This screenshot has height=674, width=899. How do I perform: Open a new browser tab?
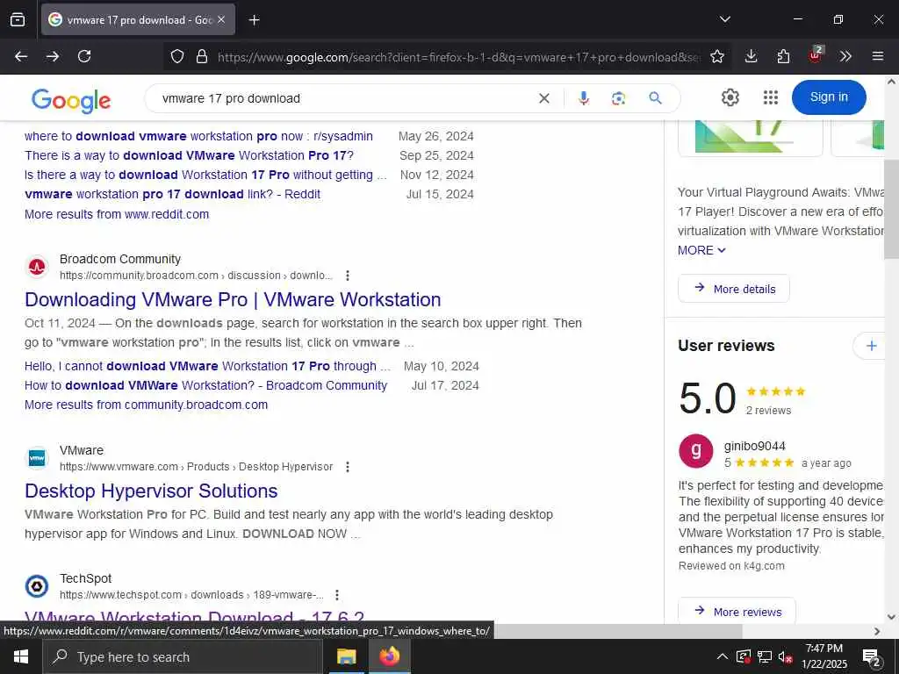pos(254,20)
